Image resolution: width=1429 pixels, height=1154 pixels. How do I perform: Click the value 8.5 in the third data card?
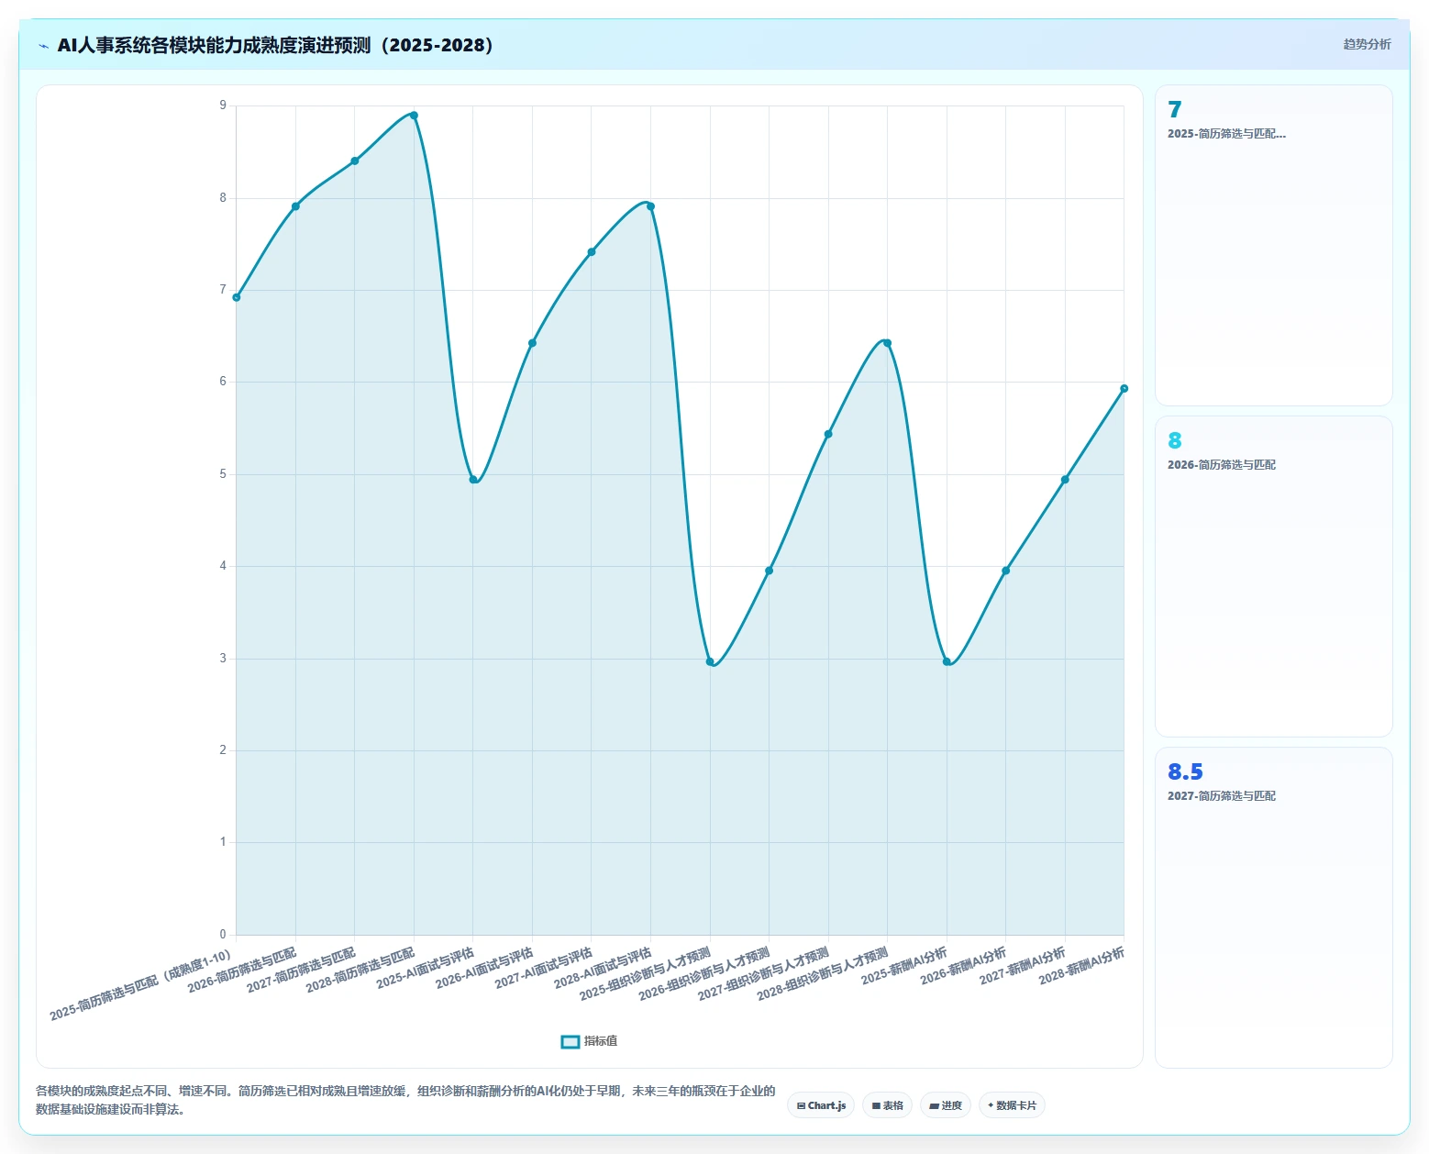[1185, 772]
